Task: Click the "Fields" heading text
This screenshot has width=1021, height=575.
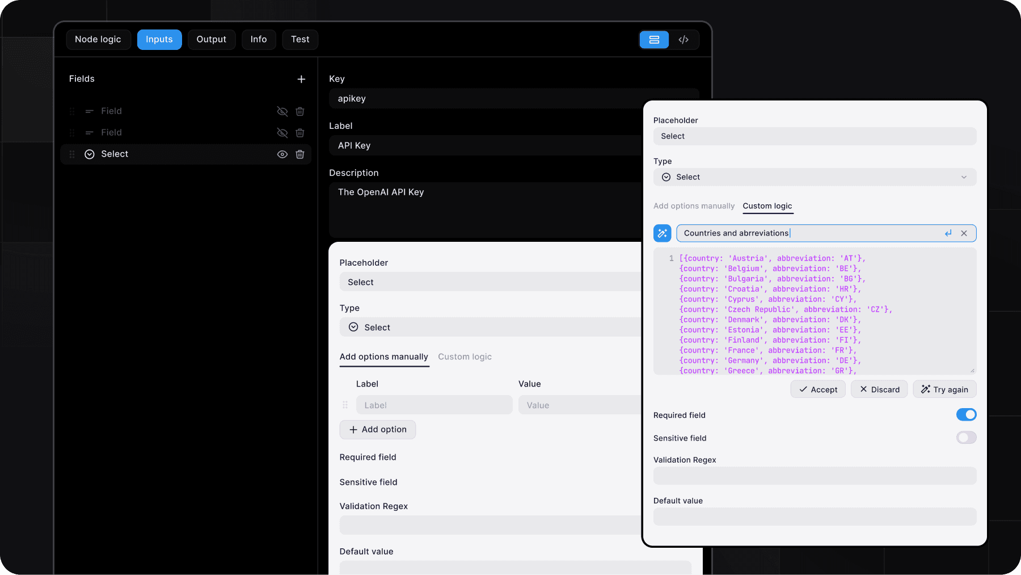Action: click(x=82, y=79)
